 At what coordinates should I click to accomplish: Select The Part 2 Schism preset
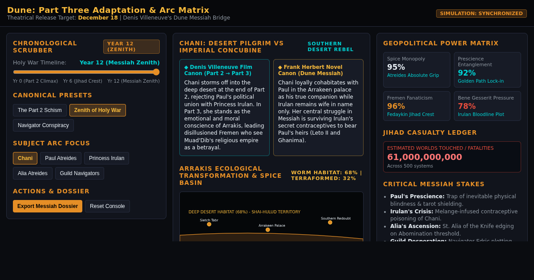[40, 110]
